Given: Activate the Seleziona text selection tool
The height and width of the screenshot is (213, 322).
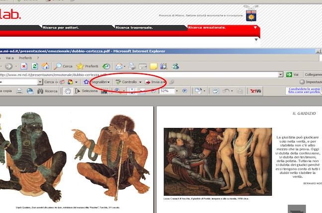Looking at the screenshot, I should click(x=86, y=91).
